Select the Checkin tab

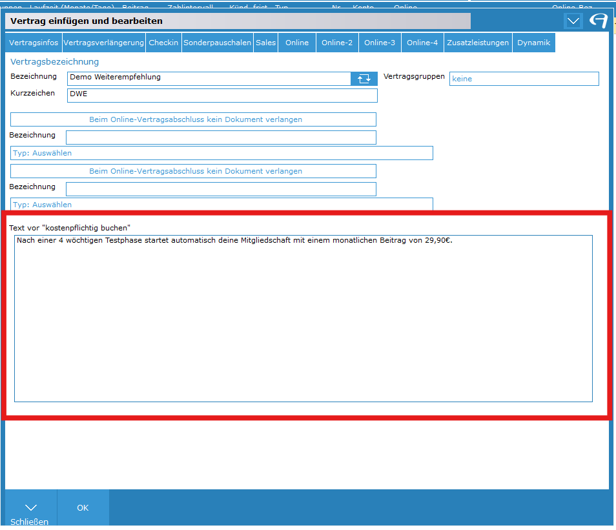pyautogui.click(x=163, y=43)
